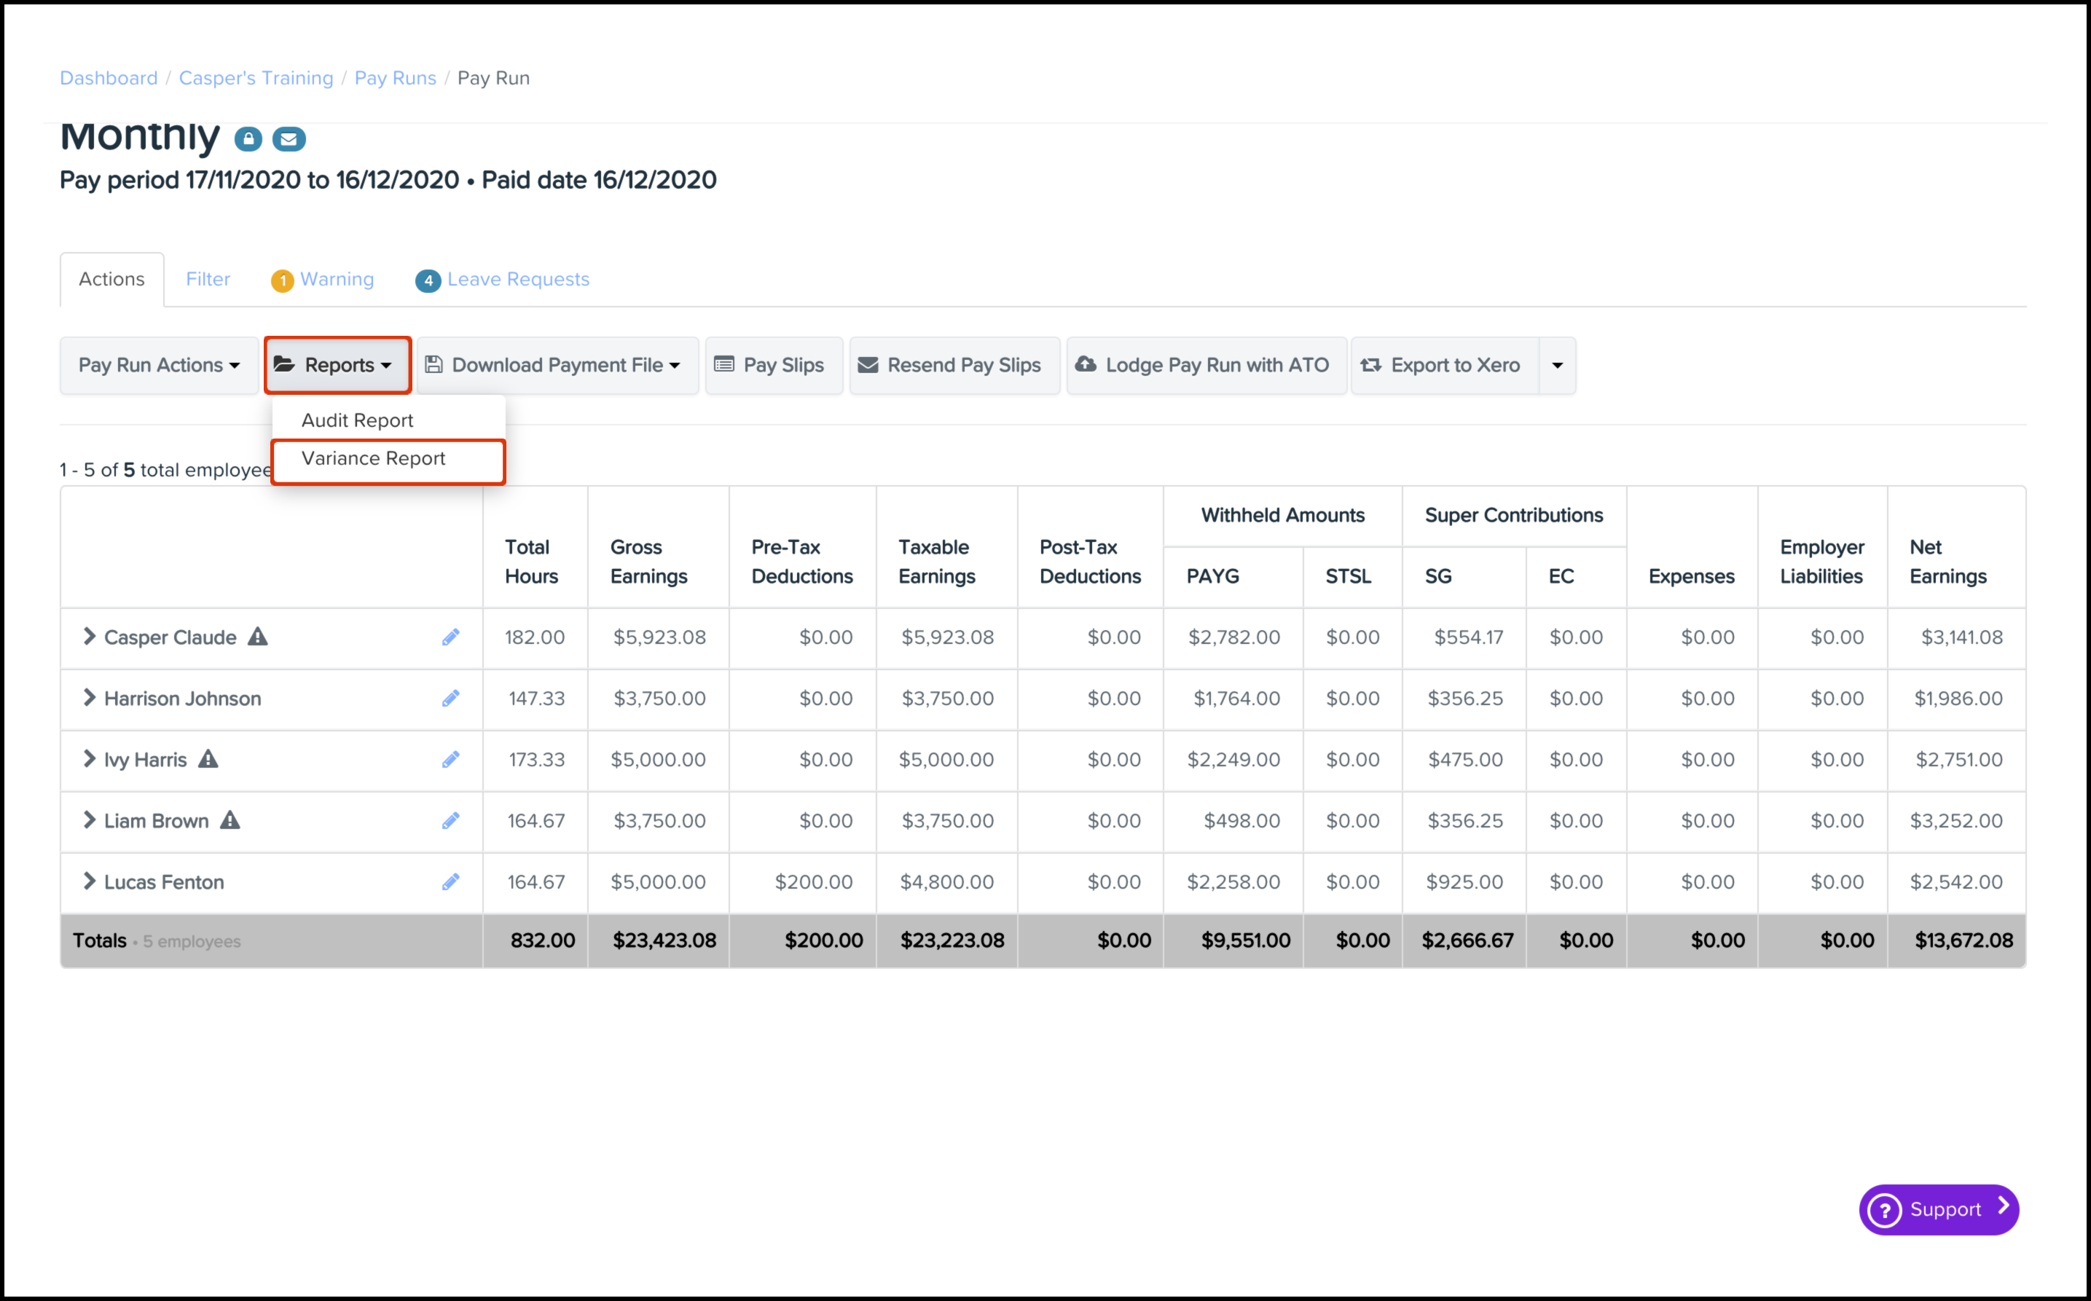Click the lock icon next to Monthly
Viewport: 2091px width, 1301px height.
pos(248,138)
